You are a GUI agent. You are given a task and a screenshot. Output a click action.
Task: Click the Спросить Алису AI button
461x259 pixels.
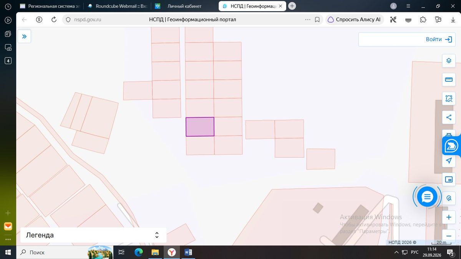point(354,20)
